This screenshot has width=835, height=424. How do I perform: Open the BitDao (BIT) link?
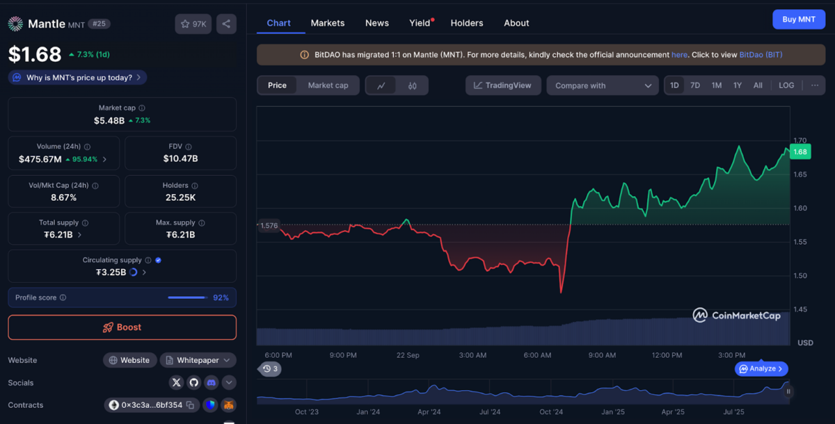pos(761,54)
